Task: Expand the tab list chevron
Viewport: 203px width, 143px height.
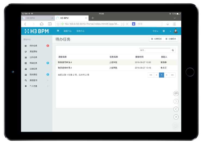Action: 175,18
